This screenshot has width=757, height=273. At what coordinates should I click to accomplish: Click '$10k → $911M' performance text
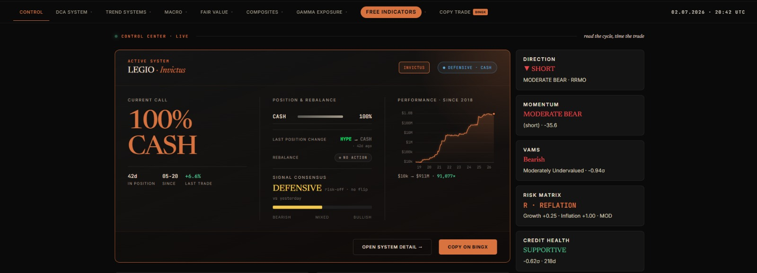(414, 176)
